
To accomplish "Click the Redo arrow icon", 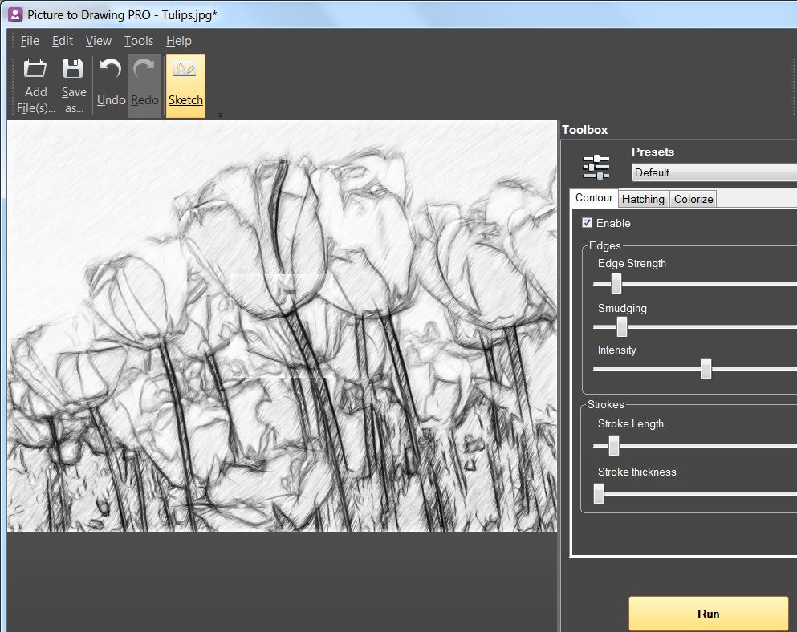I will pyautogui.click(x=144, y=70).
